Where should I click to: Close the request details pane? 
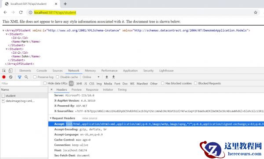(x=51, y=89)
